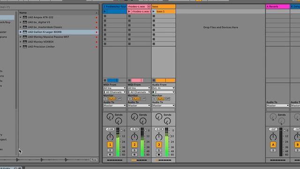
Task: Stop clips on the bass track
Action: click(154, 80)
